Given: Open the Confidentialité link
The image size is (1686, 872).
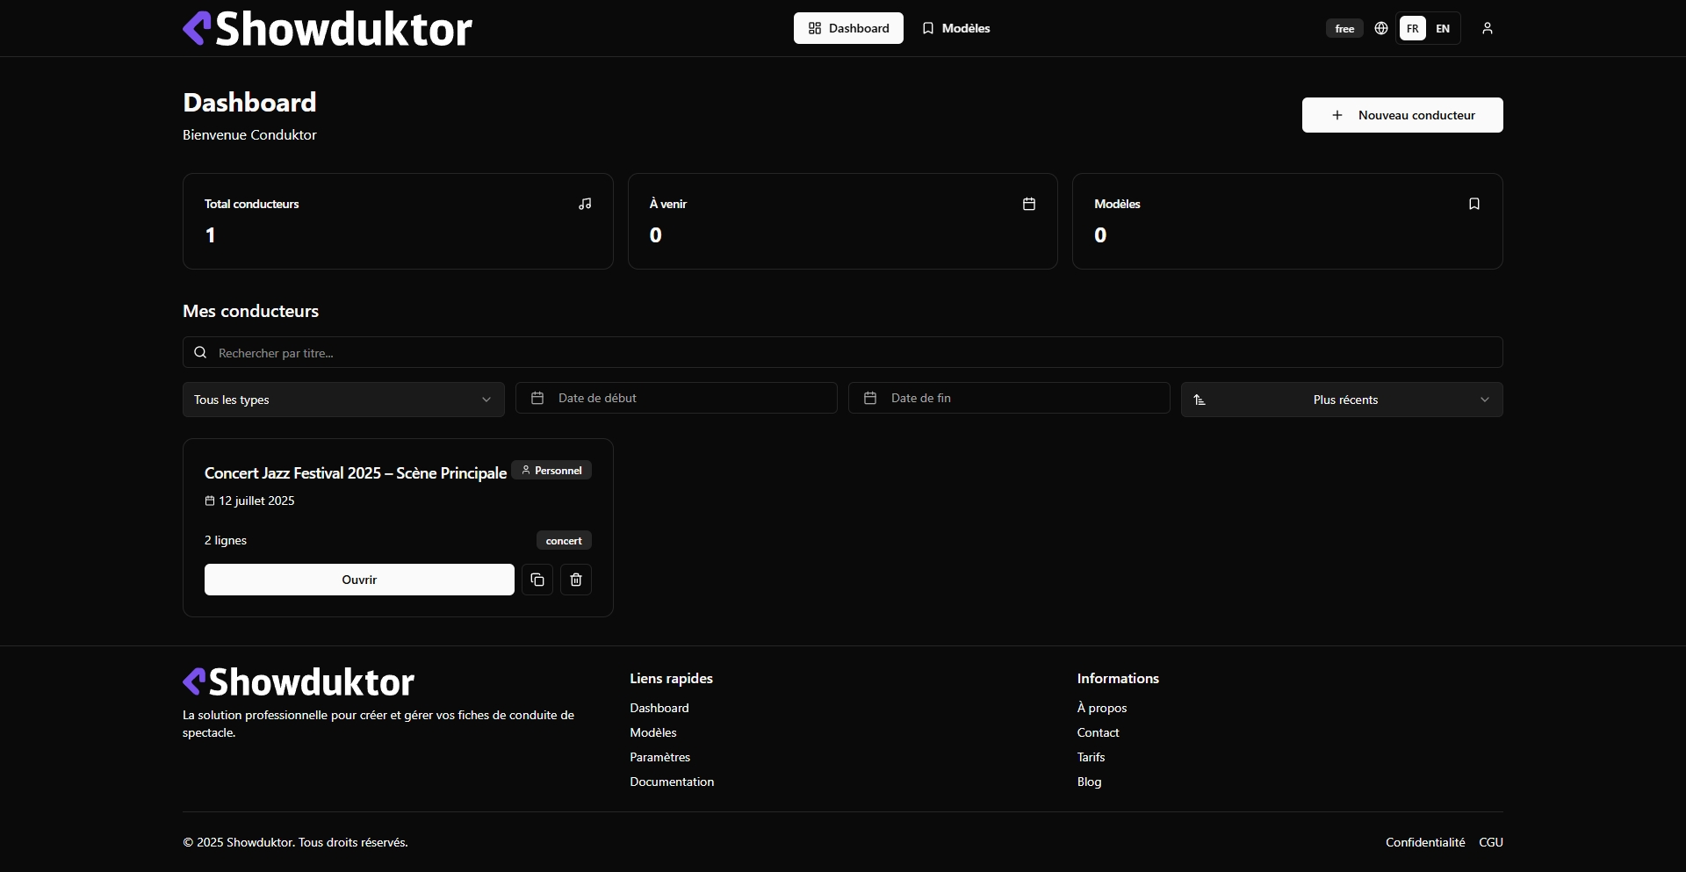Looking at the screenshot, I should [x=1425, y=842].
